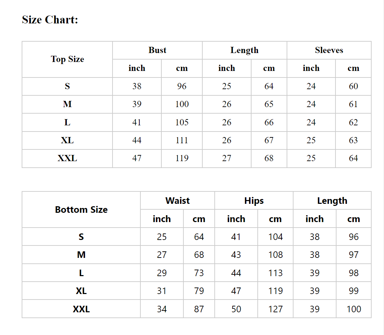Select the "Top Size" header cell
The height and width of the screenshot is (335, 384).
tap(67, 59)
